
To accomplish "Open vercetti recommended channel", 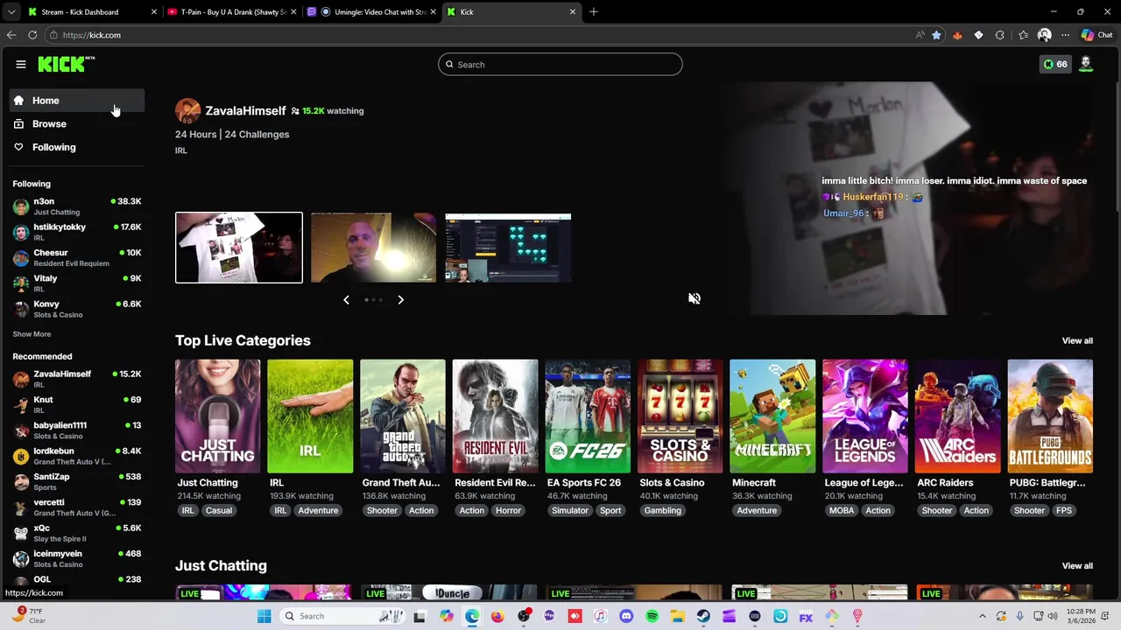I will (77, 507).
